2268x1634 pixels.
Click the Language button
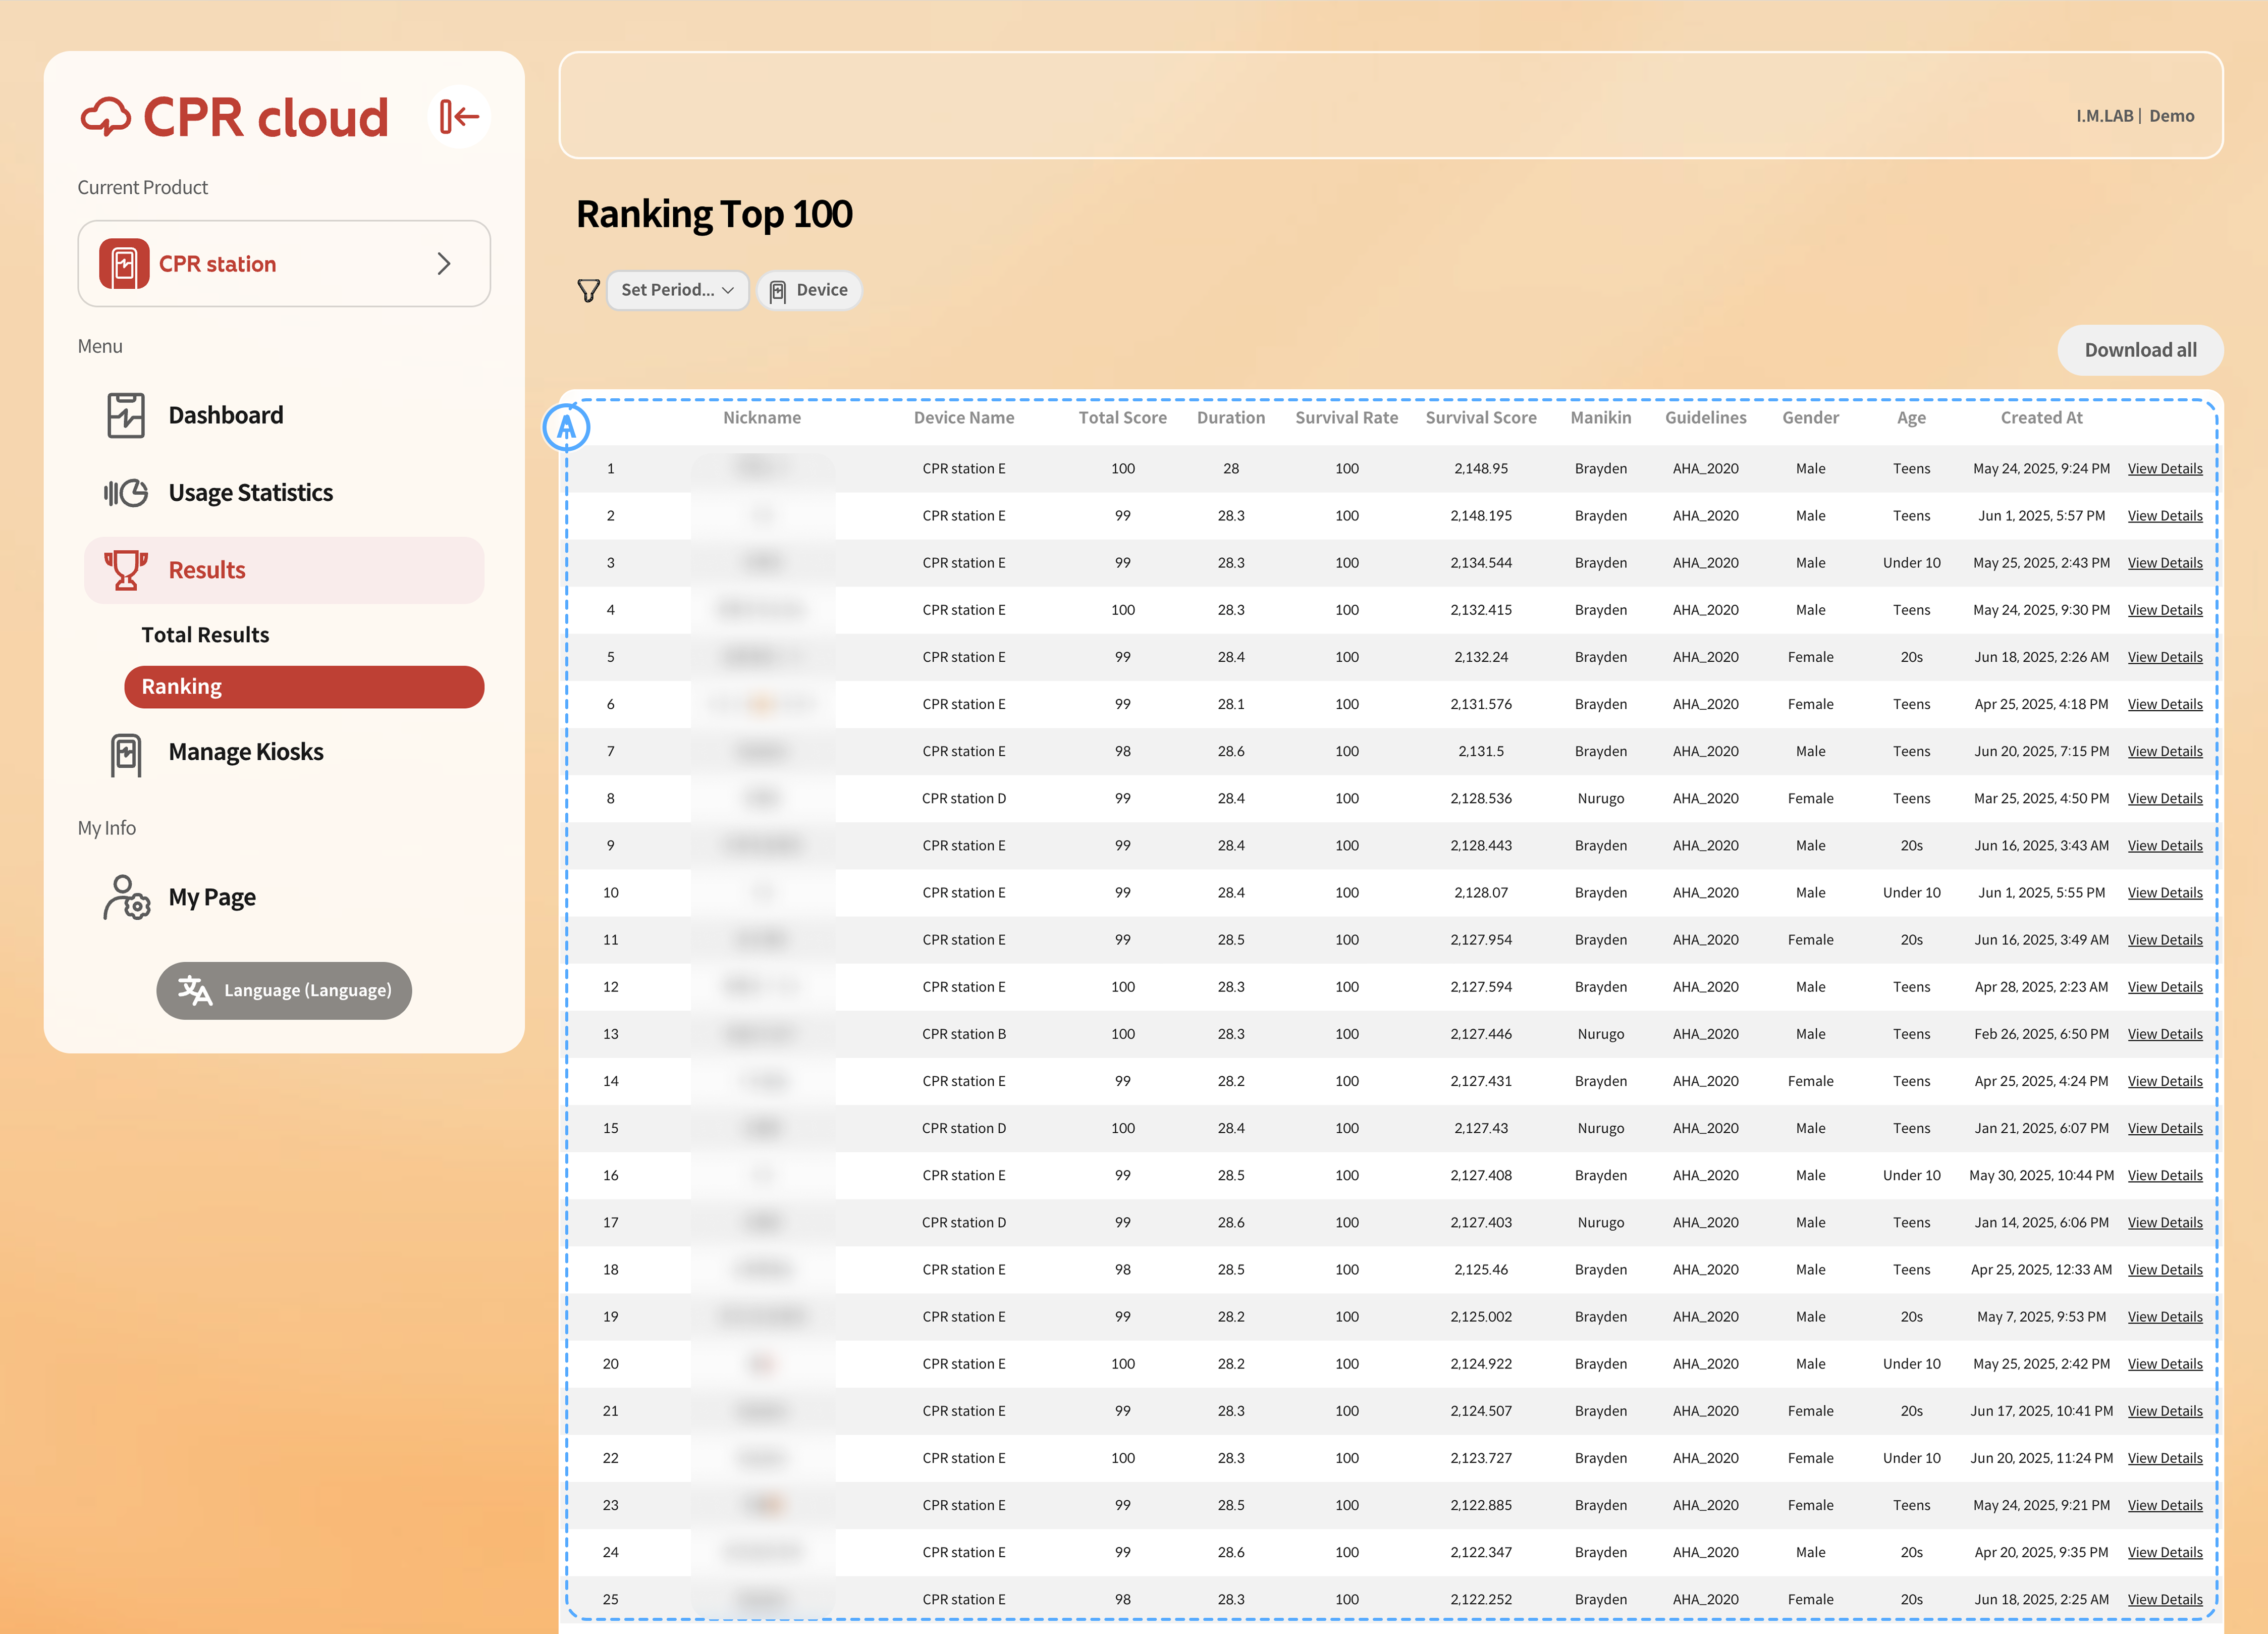click(284, 990)
